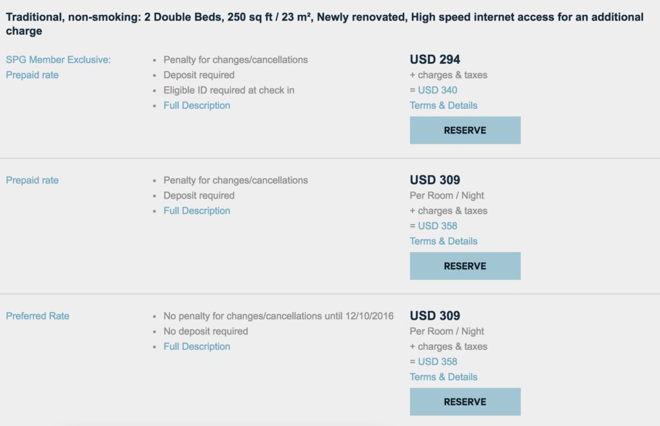Image resolution: width=660 pixels, height=426 pixels.
Task: Open Terms & Details for middle Prepaid rate
Action: tap(443, 242)
